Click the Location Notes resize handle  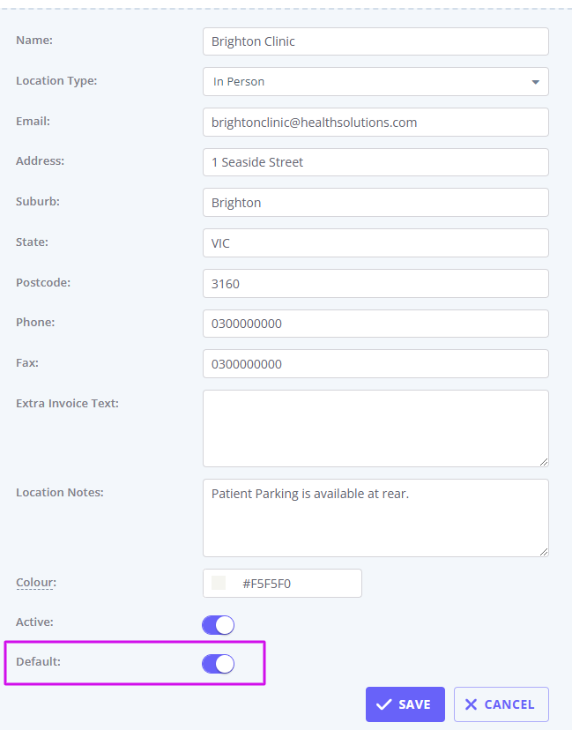click(544, 552)
